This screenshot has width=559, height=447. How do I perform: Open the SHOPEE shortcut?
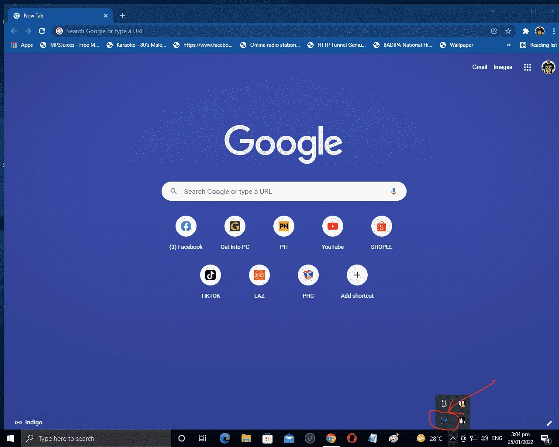click(382, 233)
